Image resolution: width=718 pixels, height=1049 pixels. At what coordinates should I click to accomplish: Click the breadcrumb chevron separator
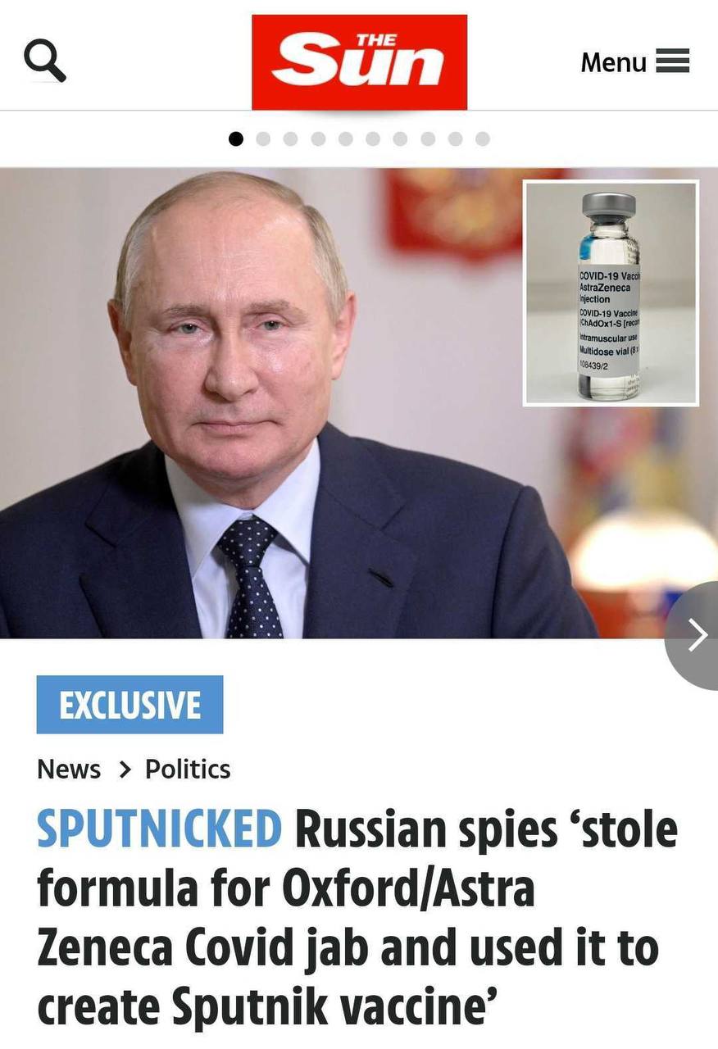(125, 770)
